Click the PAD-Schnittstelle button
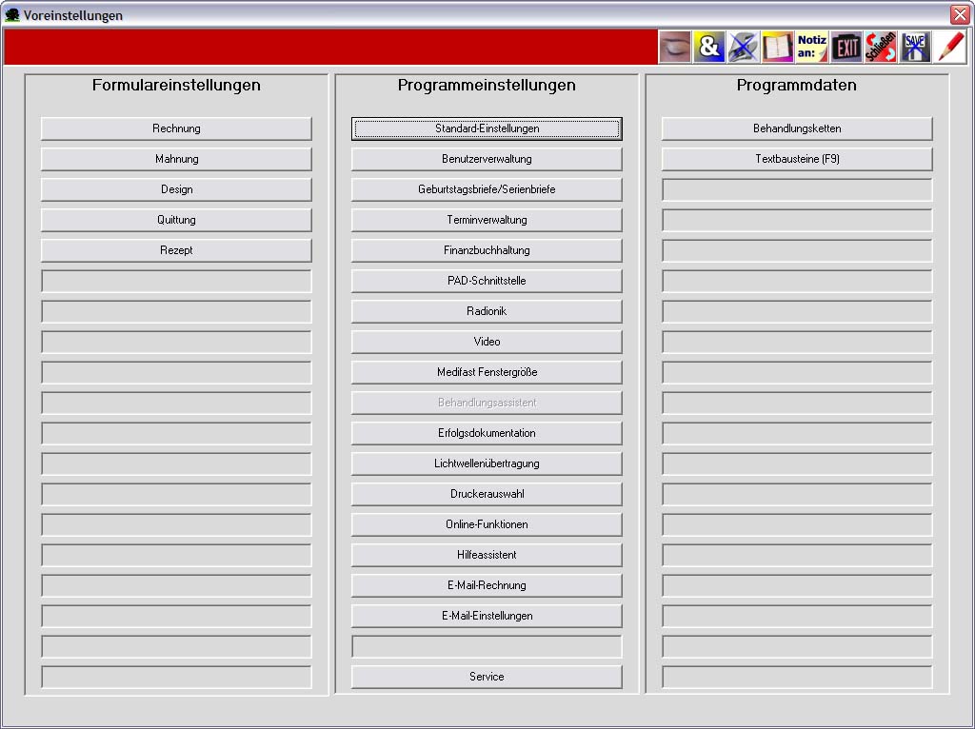This screenshot has height=729, width=975. [487, 281]
